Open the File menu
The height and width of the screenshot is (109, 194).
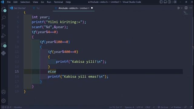9,2
